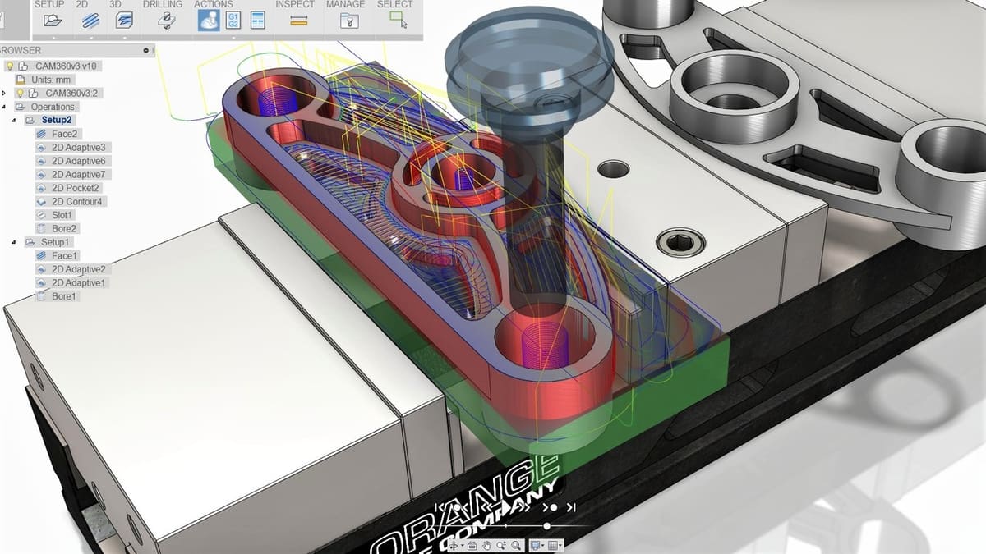Open the MANAGE toolbar group label
Viewport: 986px width, 554px height.
[346, 4]
